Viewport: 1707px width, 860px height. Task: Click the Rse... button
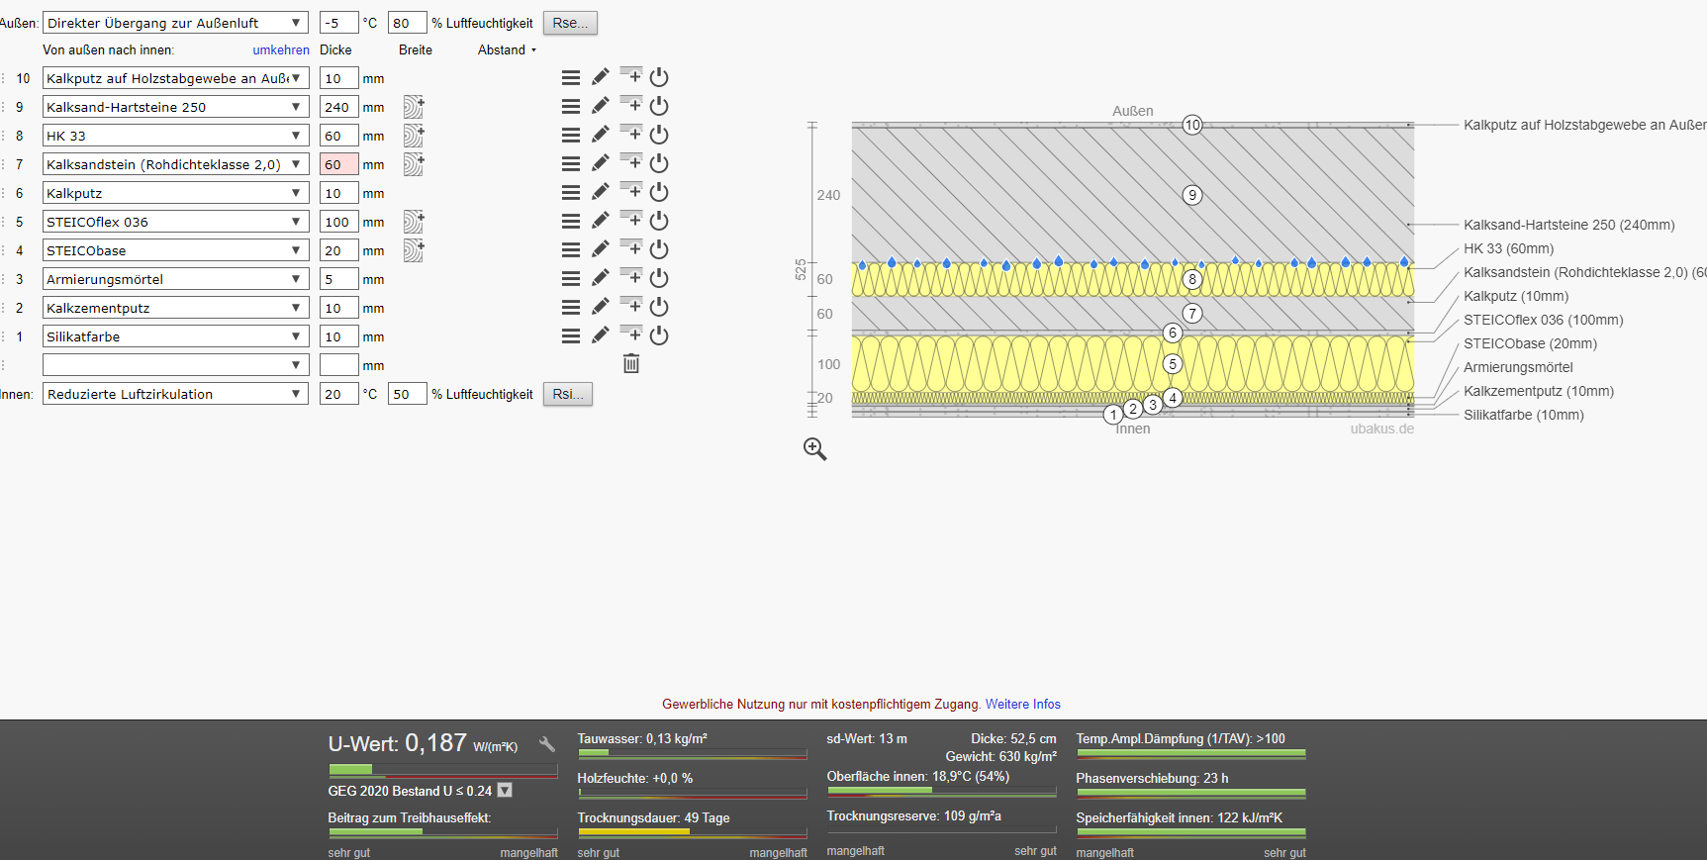pyautogui.click(x=570, y=23)
